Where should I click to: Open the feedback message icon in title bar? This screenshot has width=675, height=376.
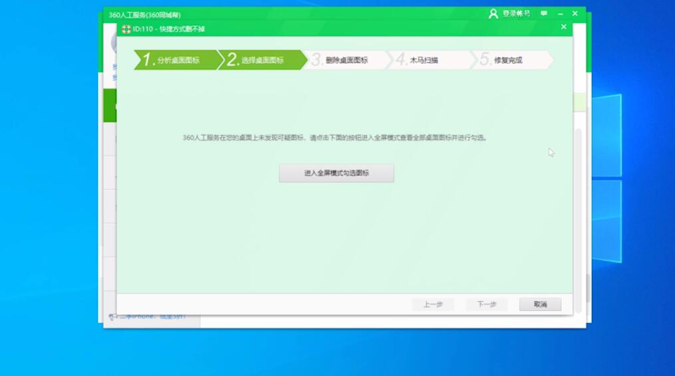[544, 14]
